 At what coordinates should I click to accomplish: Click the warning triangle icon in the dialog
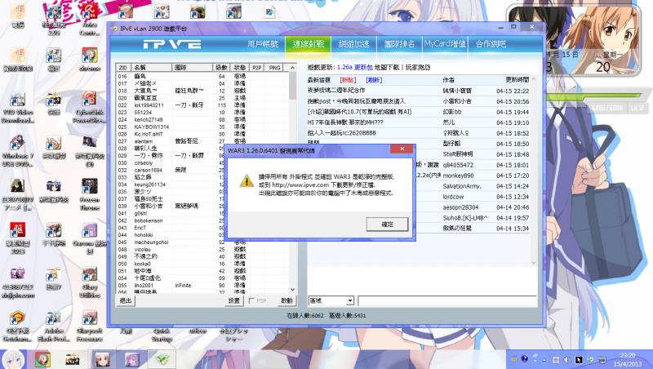pyautogui.click(x=247, y=180)
